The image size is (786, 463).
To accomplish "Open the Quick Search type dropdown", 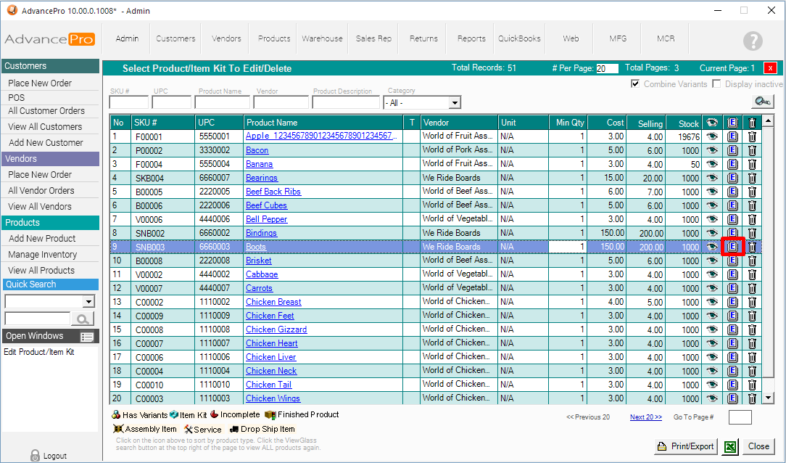I will 89,302.
